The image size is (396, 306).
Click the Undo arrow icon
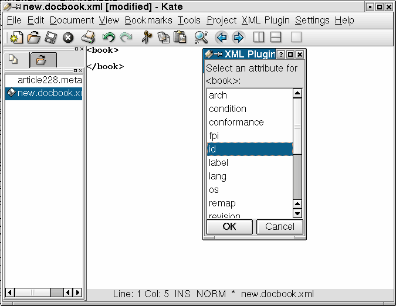(x=108, y=38)
